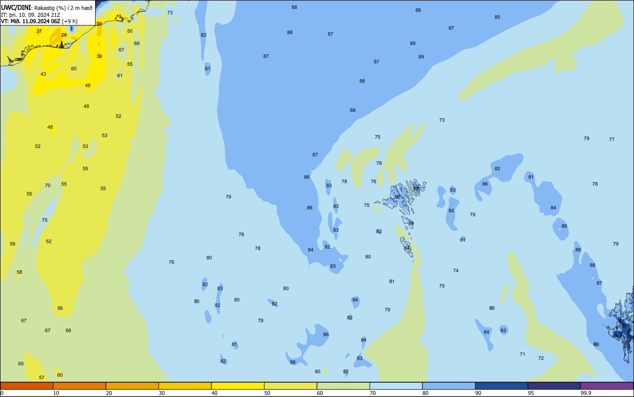The height and width of the screenshot is (397, 634).
Task: Pick the 39 humidity value
Action: coord(99,56)
